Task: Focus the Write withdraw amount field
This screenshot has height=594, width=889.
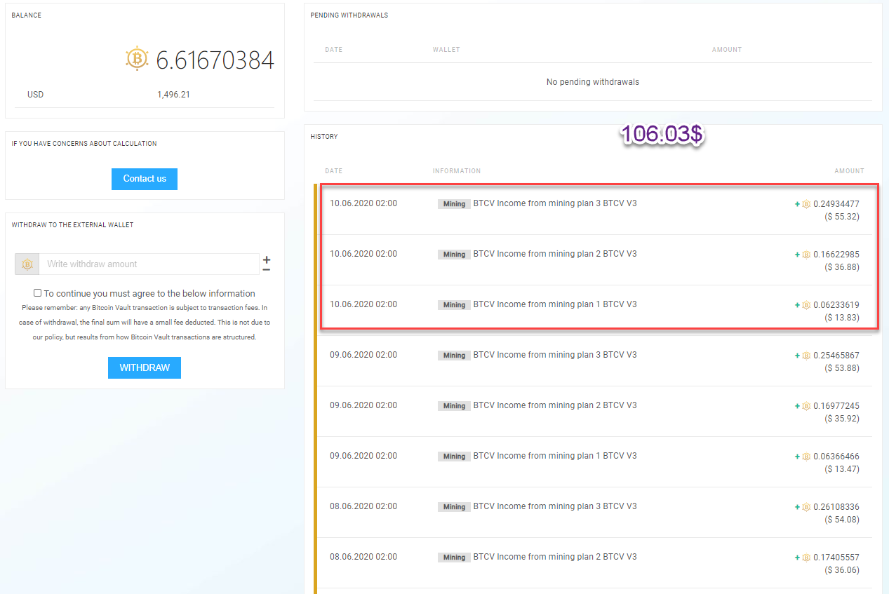Action: tap(149, 264)
